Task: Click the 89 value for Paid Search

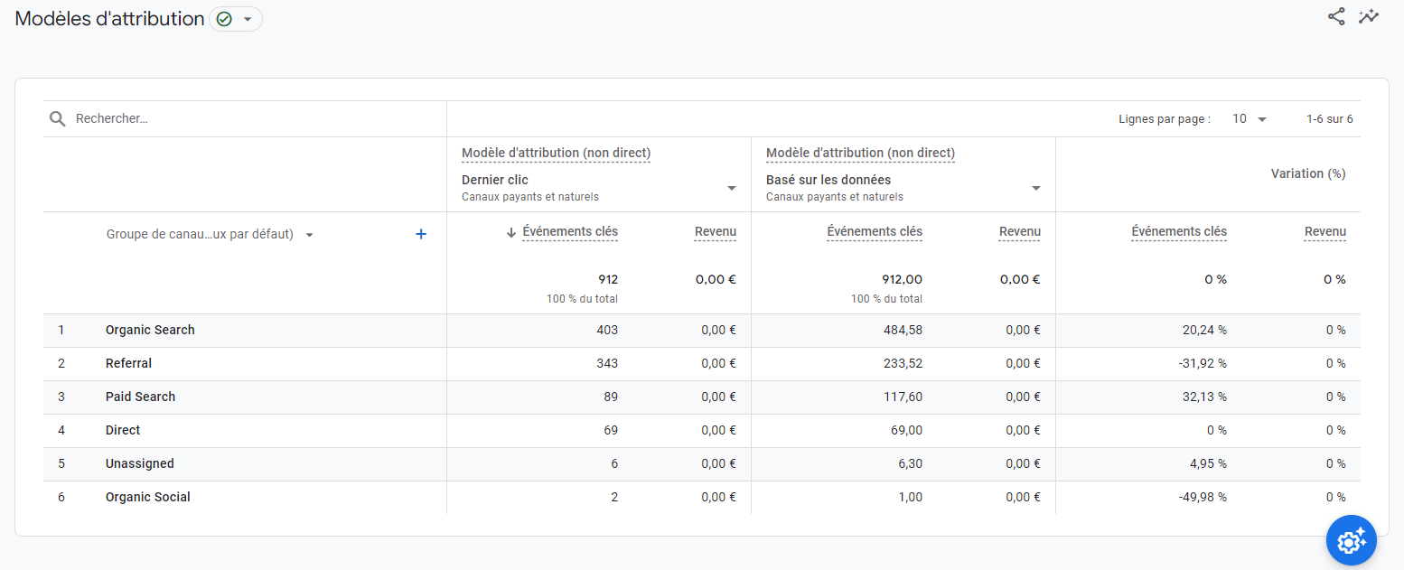Action: click(611, 397)
